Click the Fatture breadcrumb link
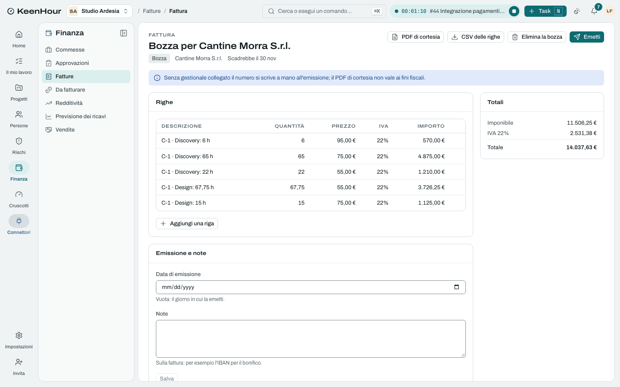 (152, 11)
